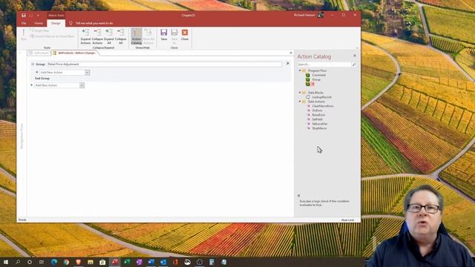
Task: Click the user account picture in title bar
Action: coord(321,15)
